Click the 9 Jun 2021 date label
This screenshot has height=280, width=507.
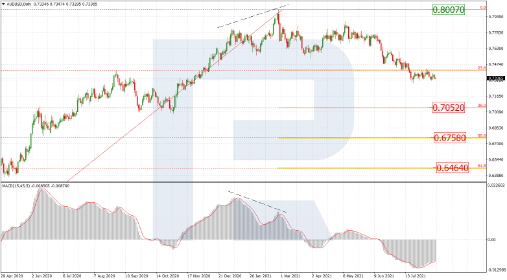383,277
